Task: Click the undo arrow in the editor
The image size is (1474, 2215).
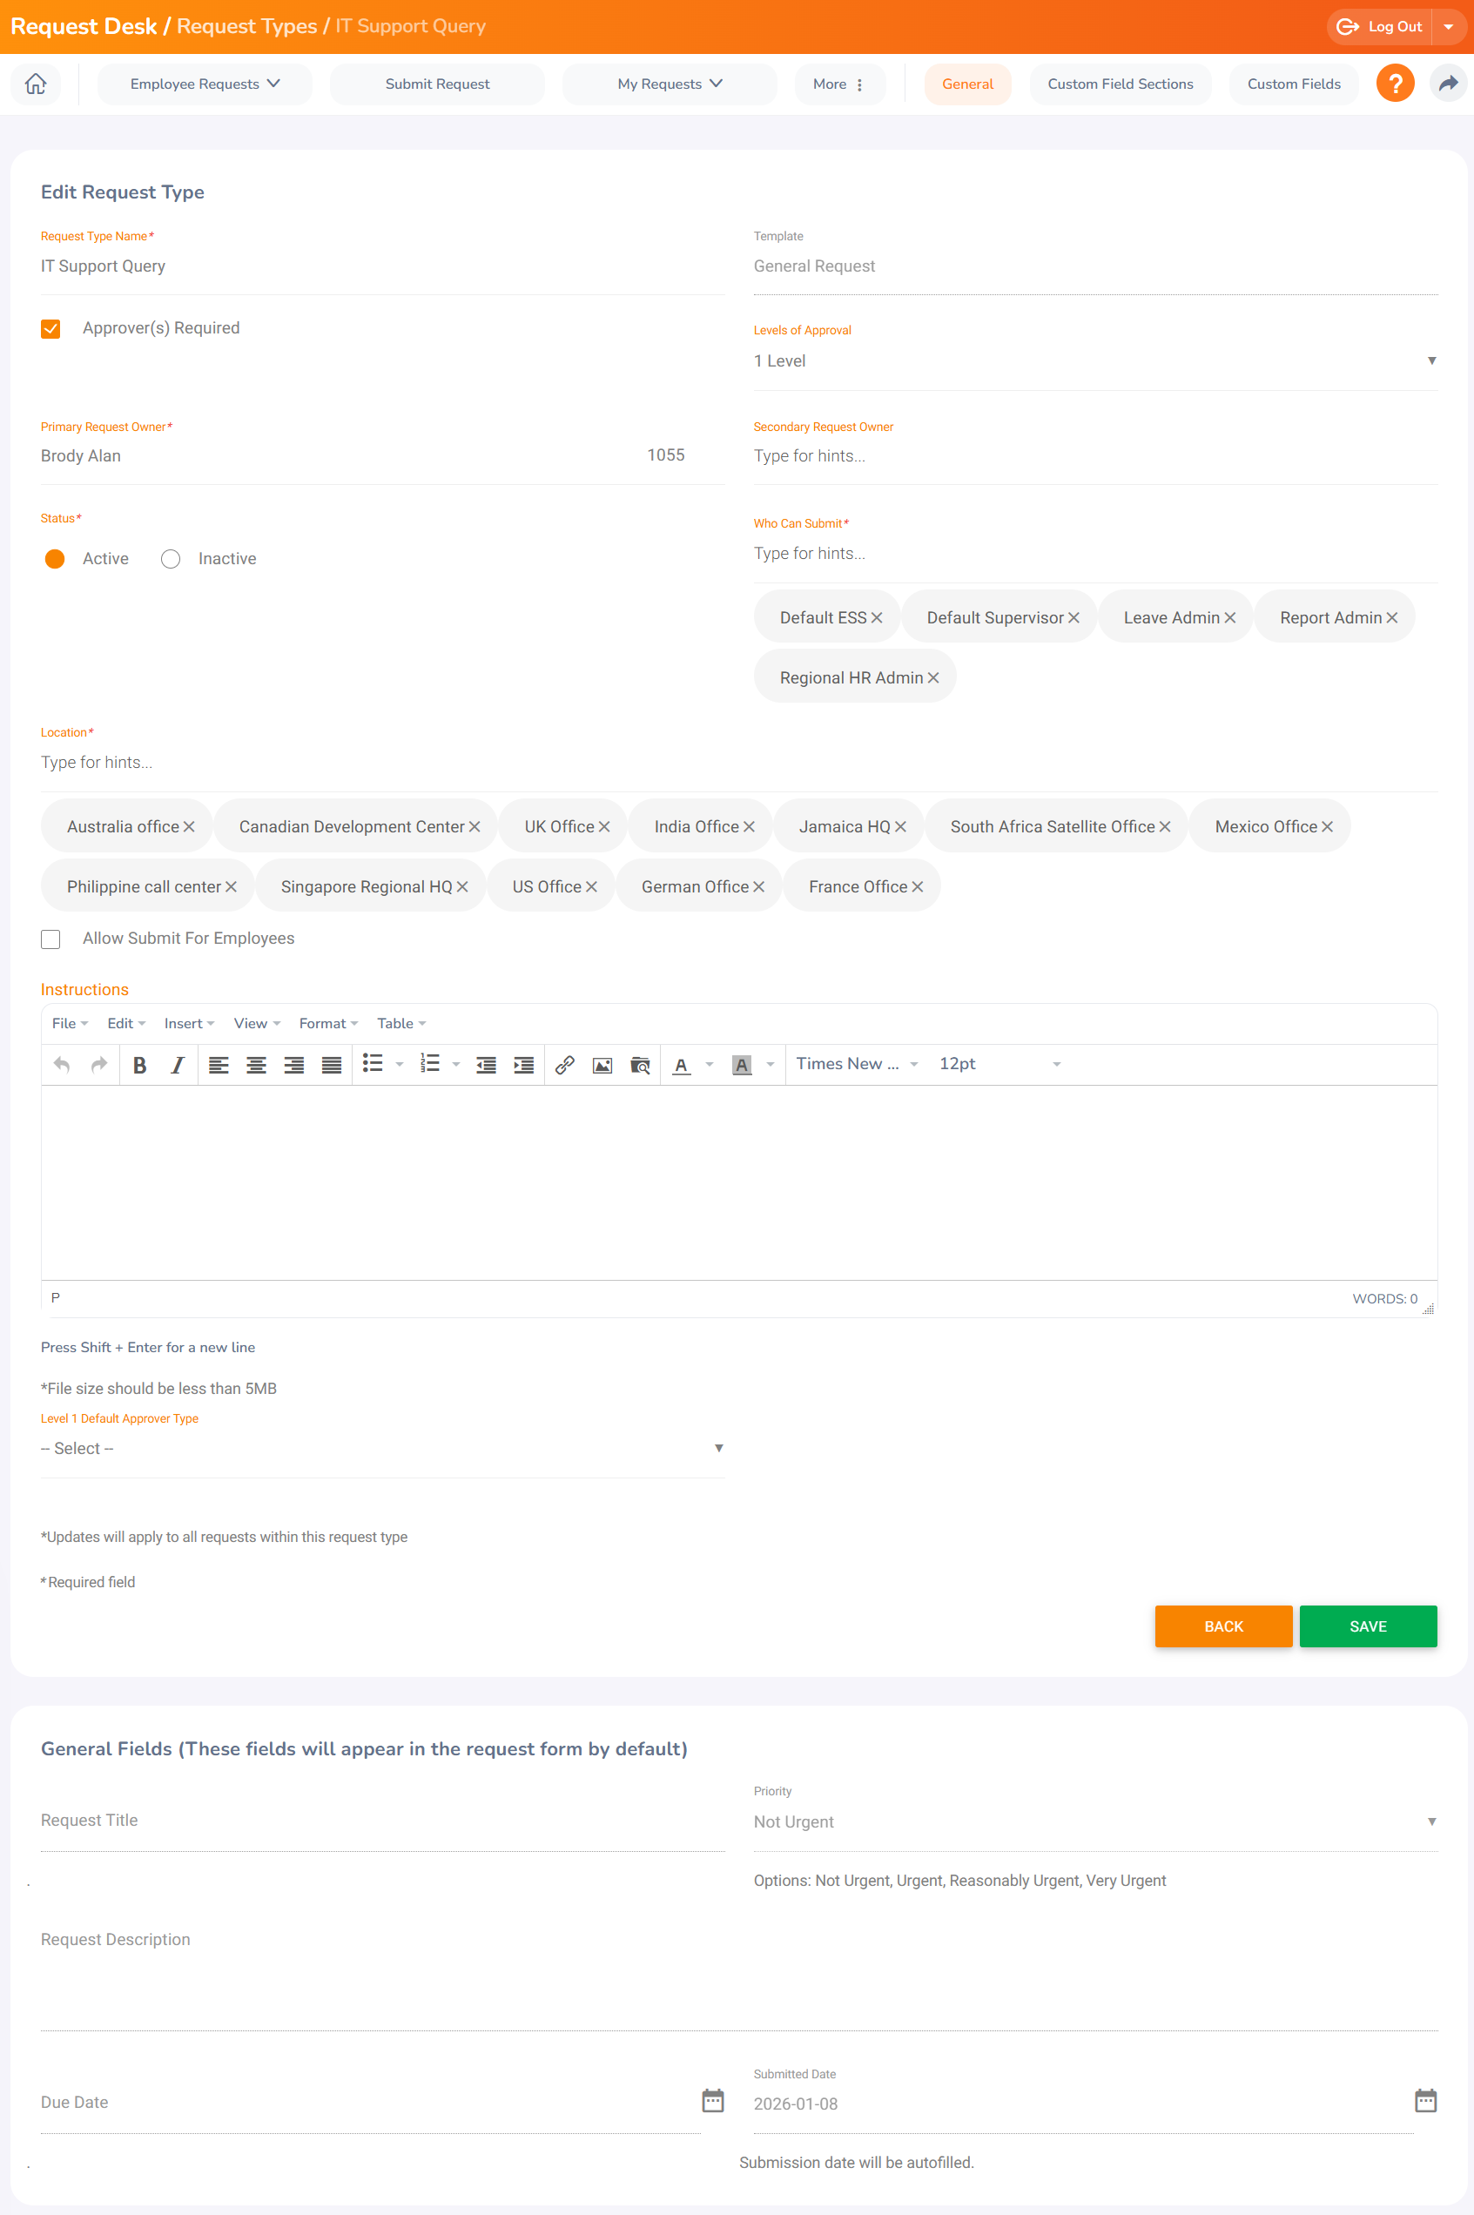Action: (62, 1064)
